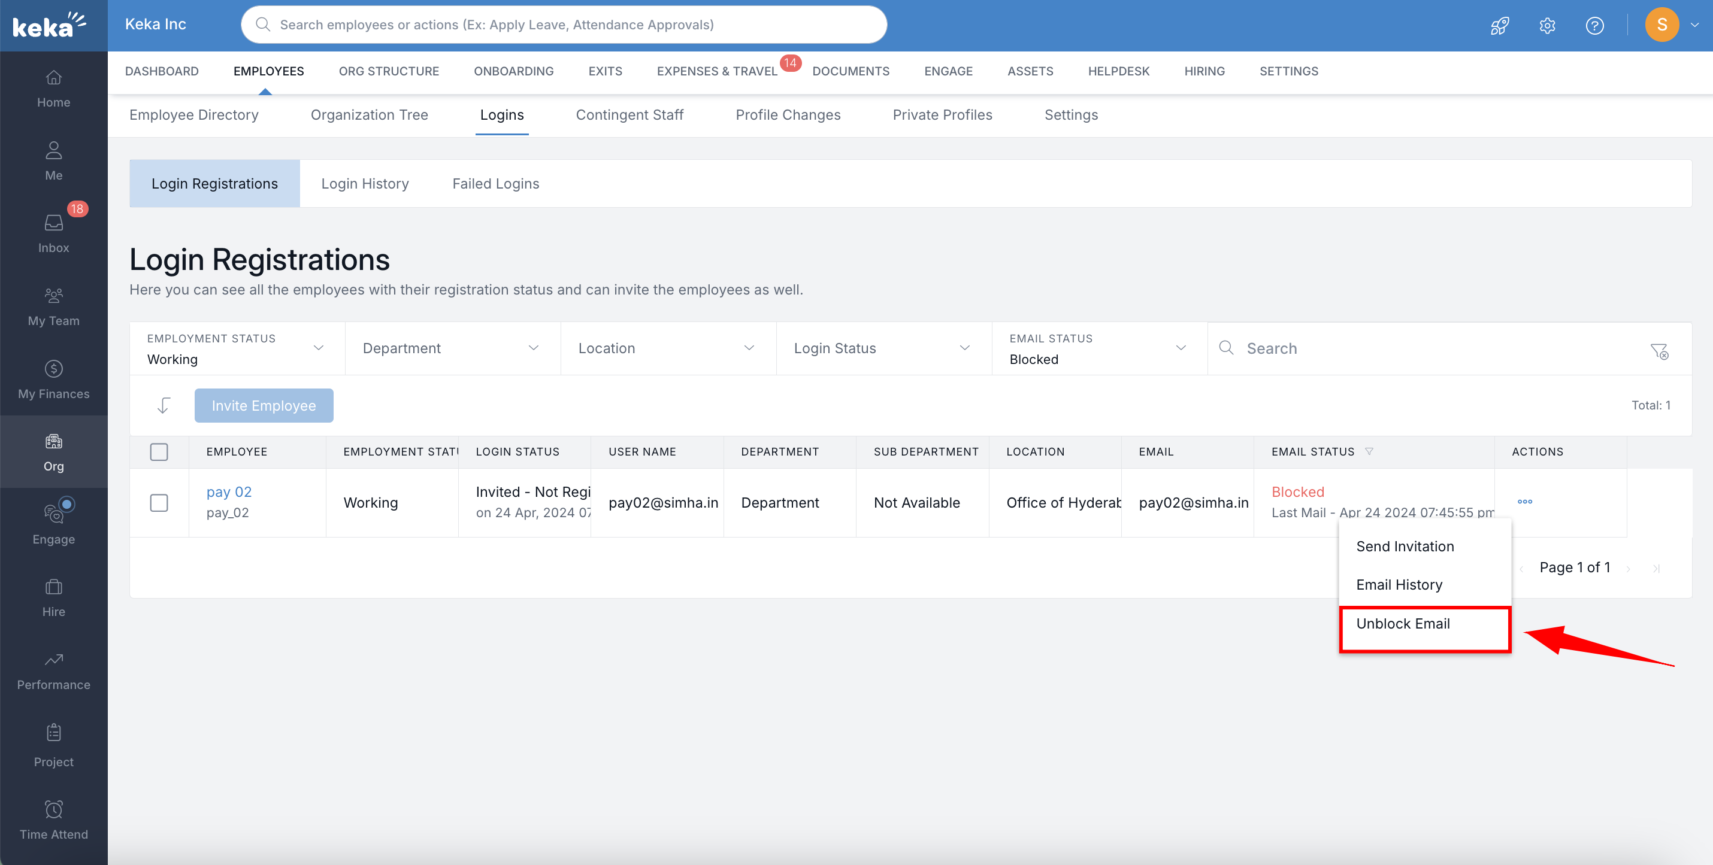Open the pay 02 employee link
This screenshot has height=865, width=1713.
(x=228, y=491)
